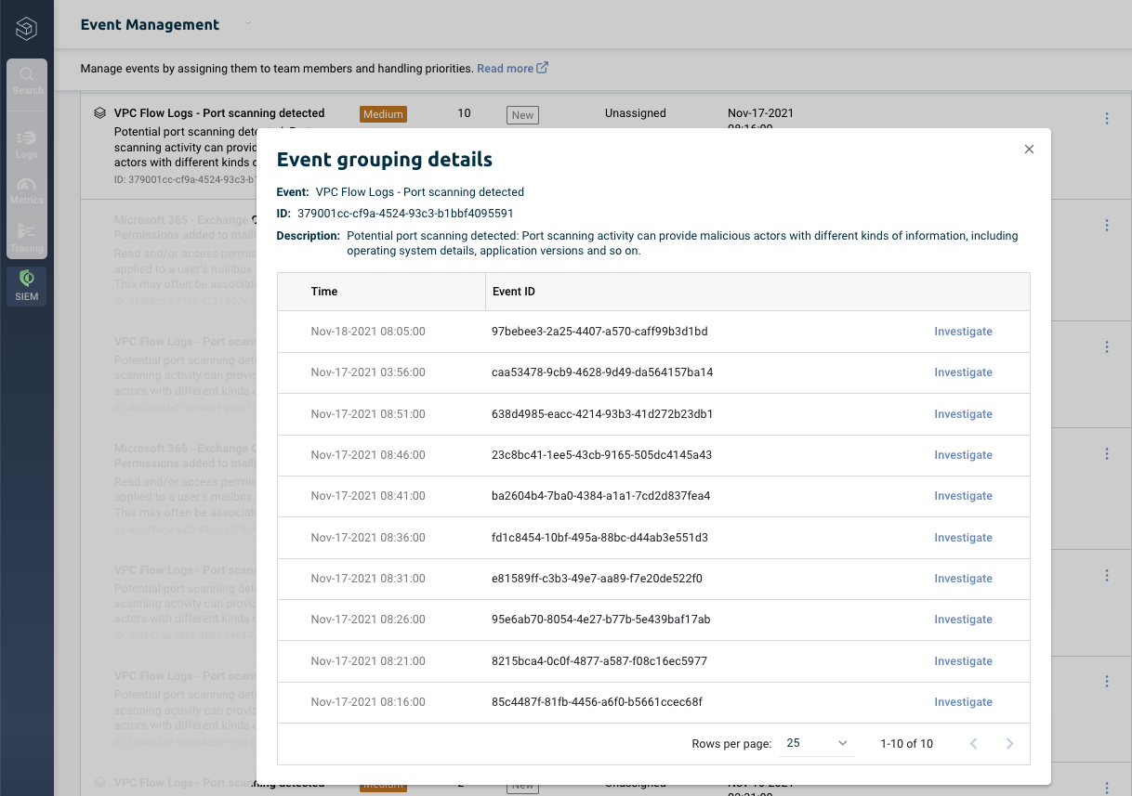
Task: Click the previous page arrow
Action: [973, 743]
